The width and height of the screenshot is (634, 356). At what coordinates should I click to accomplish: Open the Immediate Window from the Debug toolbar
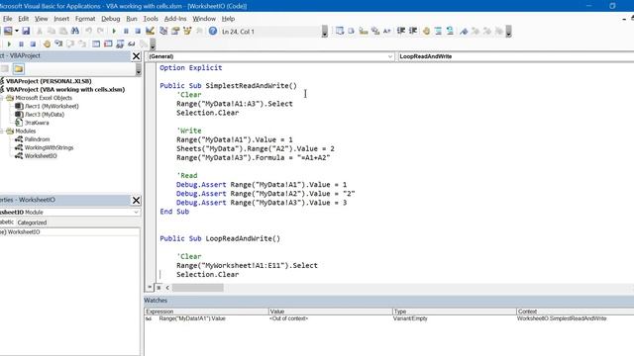pyautogui.click(x=108, y=44)
